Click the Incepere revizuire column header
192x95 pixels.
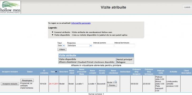10,72
